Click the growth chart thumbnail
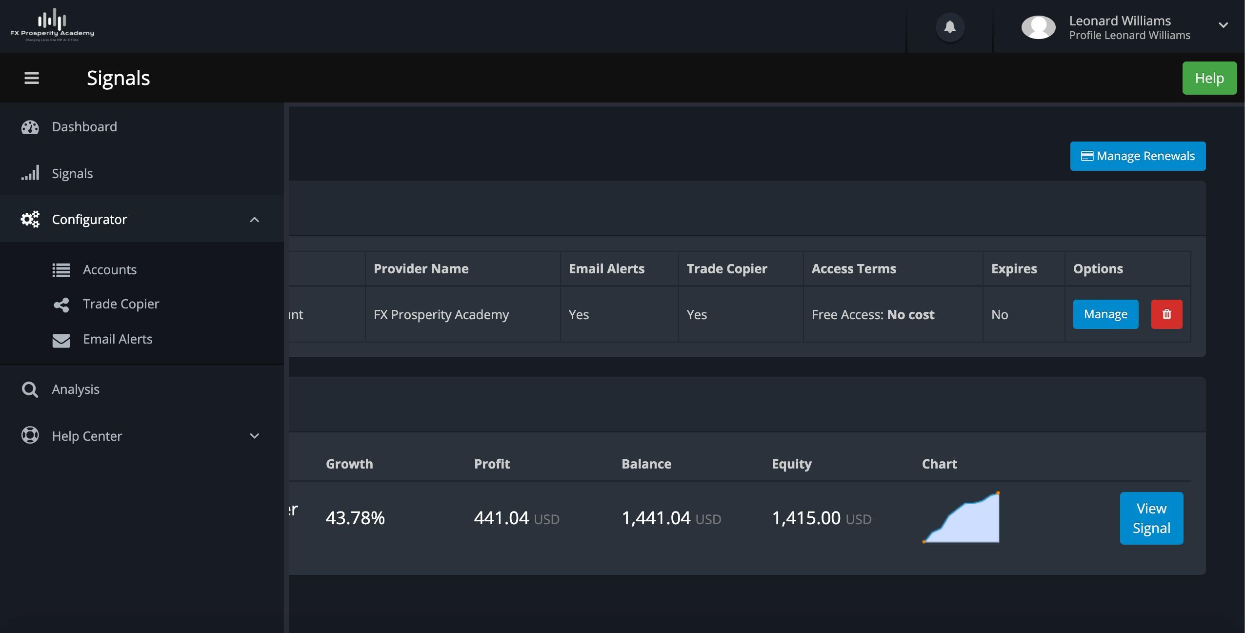 tap(961, 517)
